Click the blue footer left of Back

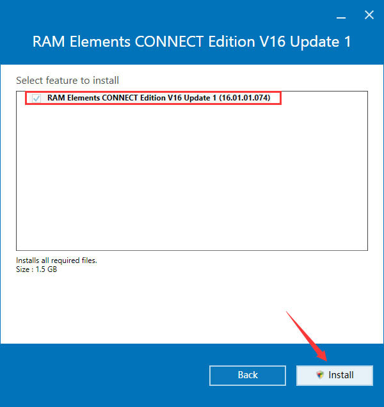[104, 376]
